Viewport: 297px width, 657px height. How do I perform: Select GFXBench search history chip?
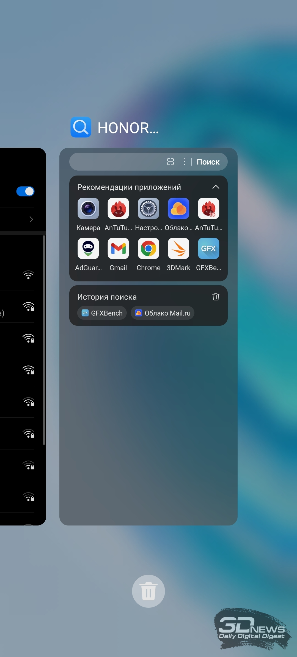(x=102, y=313)
